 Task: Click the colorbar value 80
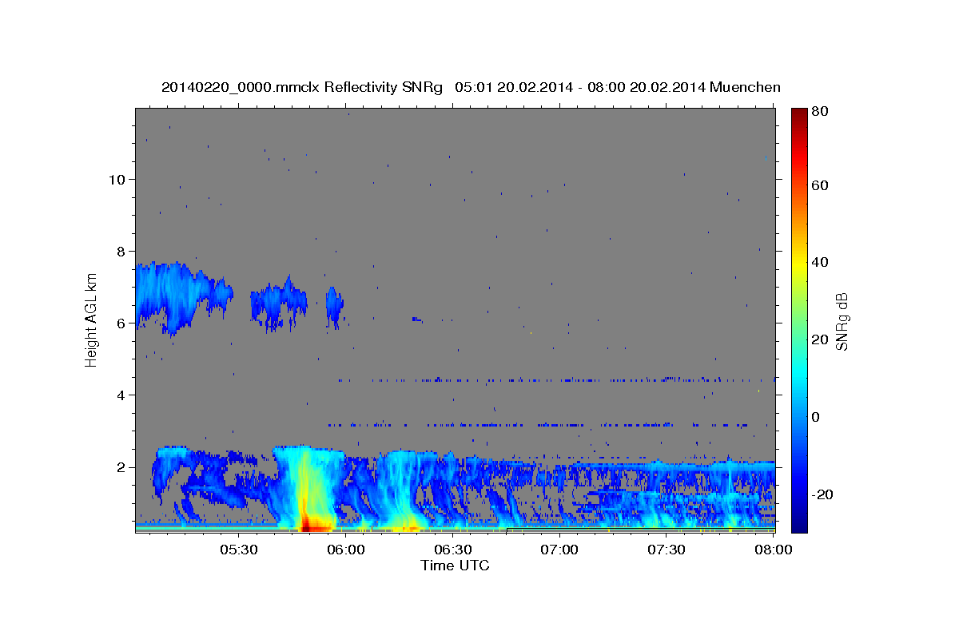point(819,111)
